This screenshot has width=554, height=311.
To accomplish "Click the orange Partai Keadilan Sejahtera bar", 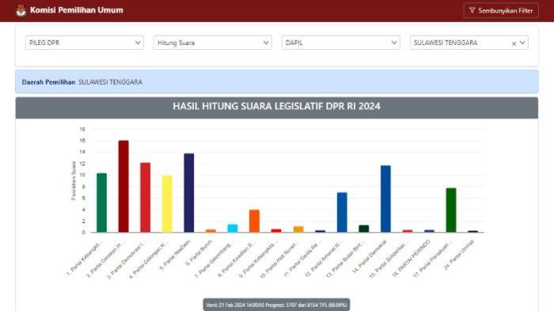I will pos(254,221).
